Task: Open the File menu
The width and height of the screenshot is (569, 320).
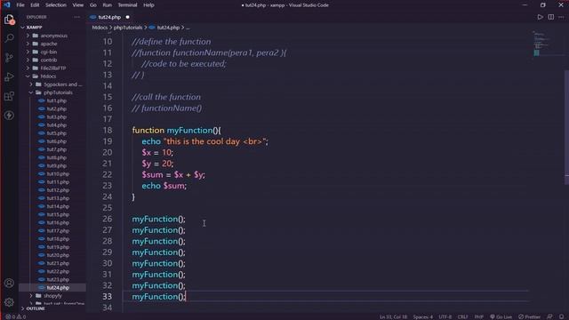Action: (x=20, y=5)
